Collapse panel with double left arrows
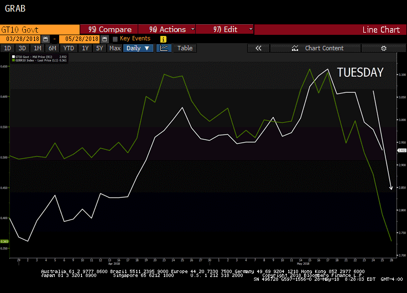Image resolution: width=407 pixels, height=293 pixels. tap(258, 48)
